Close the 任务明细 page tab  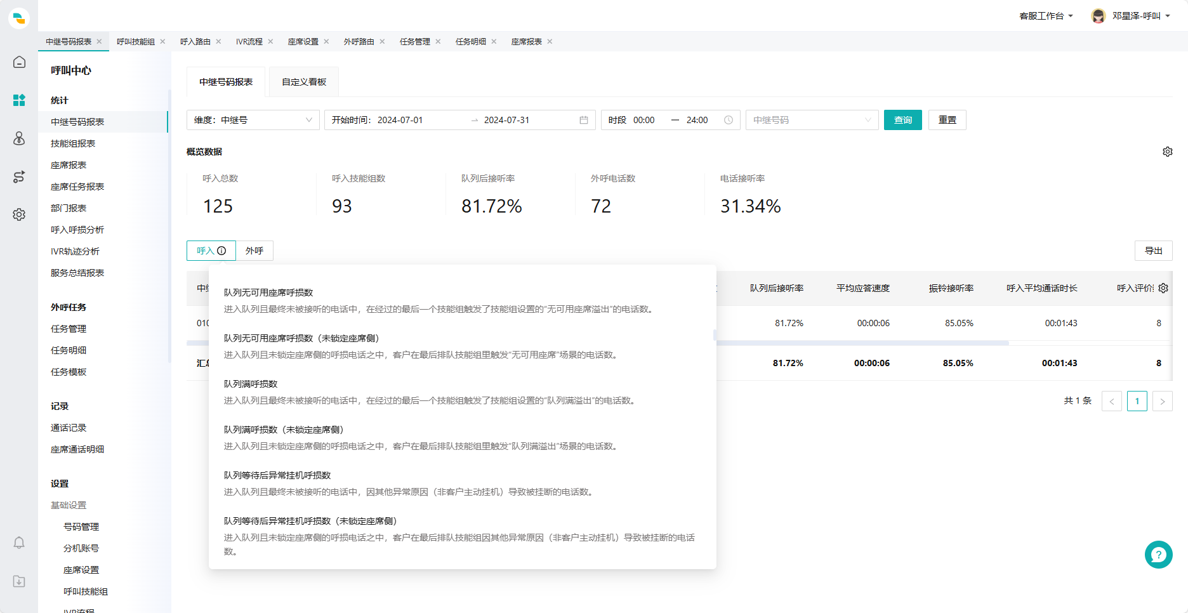coord(494,41)
